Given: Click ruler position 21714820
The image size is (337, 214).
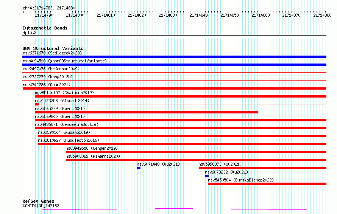Looking at the screenshot, I should coord(137,15).
